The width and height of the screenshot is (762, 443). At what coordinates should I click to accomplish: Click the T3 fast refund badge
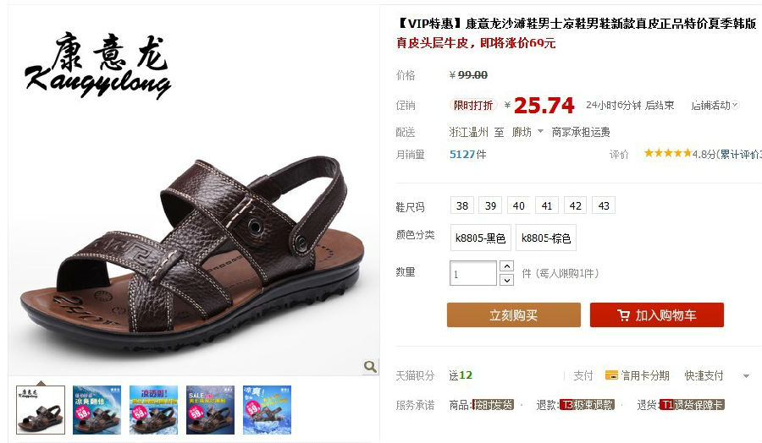pyautogui.click(x=588, y=405)
